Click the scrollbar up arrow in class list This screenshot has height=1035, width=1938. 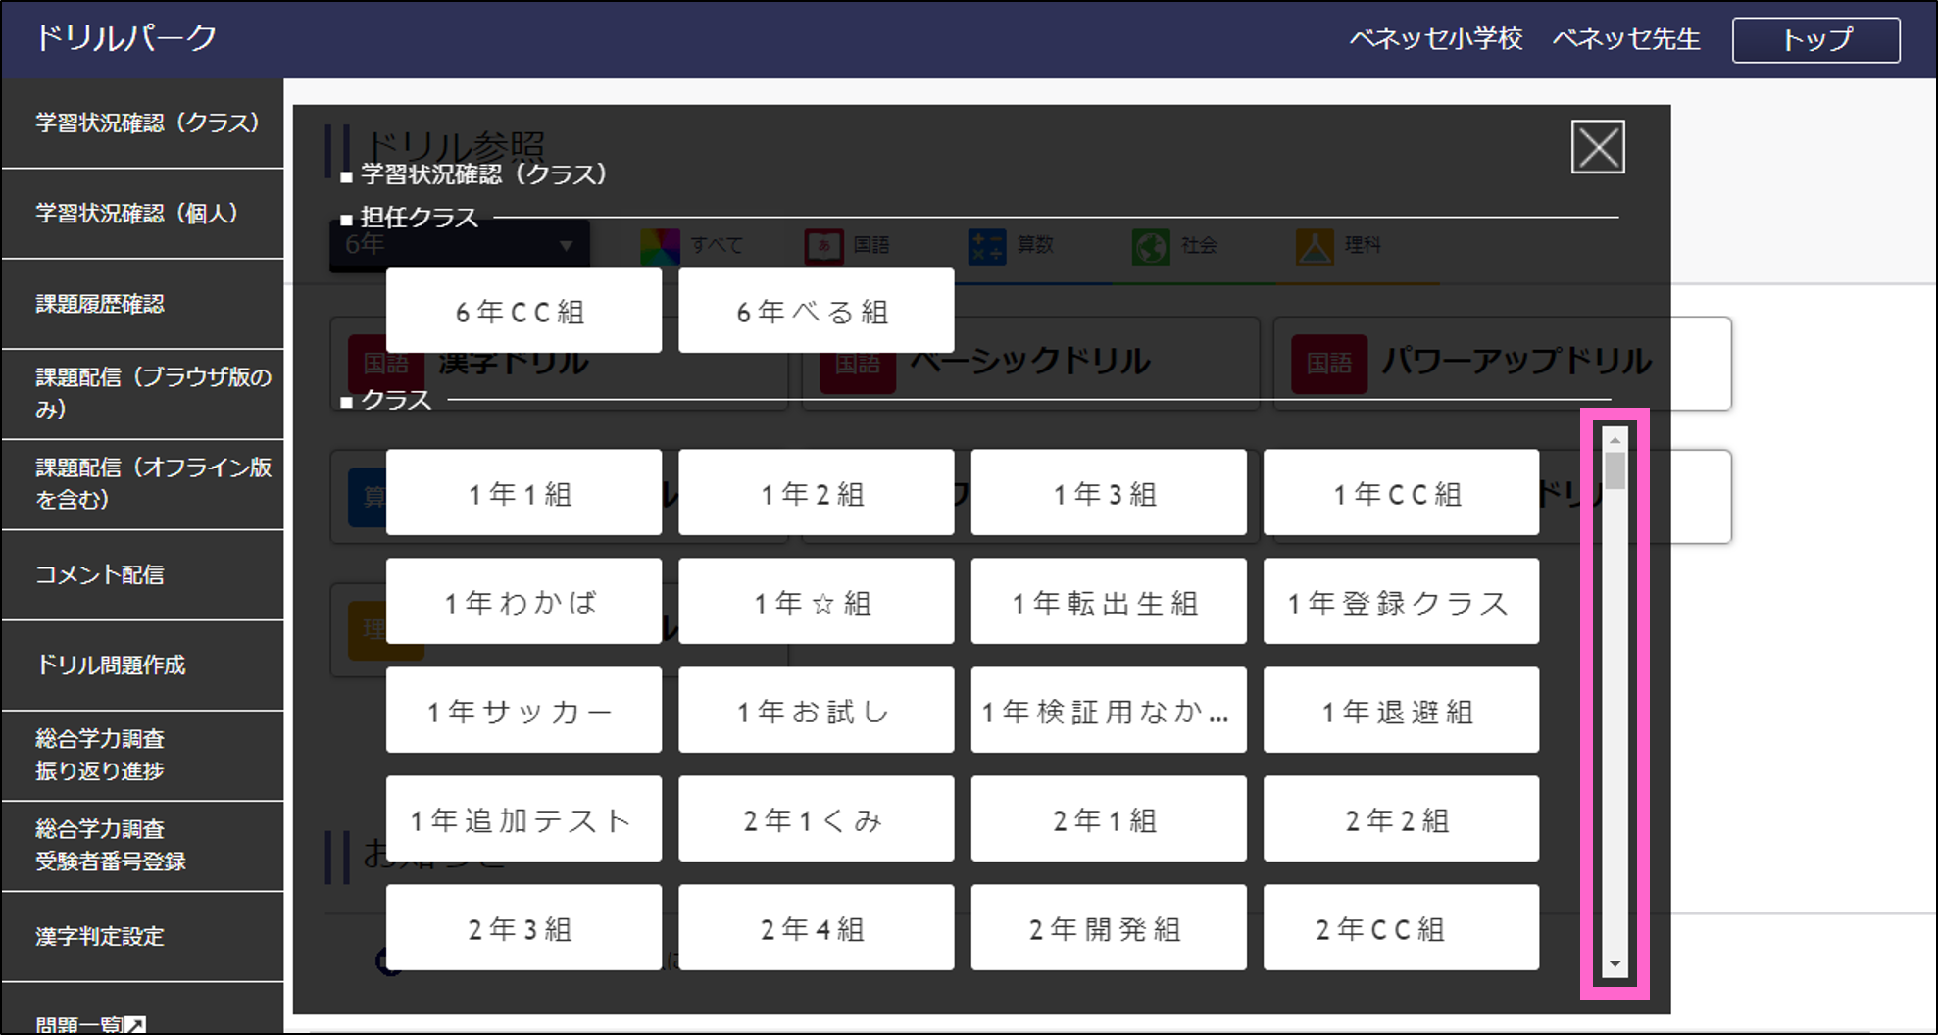1615,440
